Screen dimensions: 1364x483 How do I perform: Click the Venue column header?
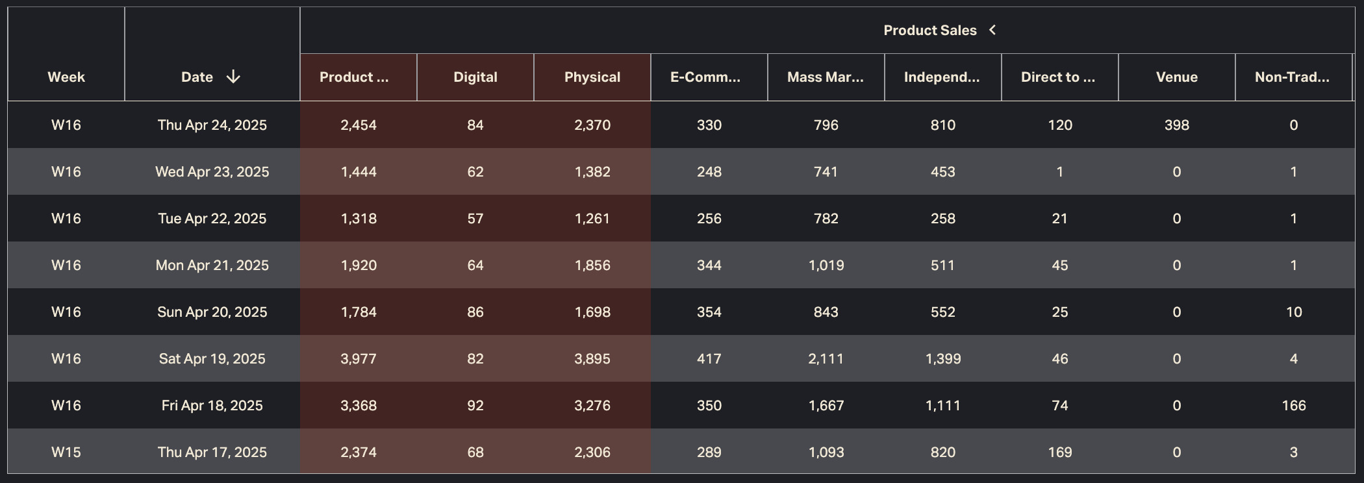pyautogui.click(x=1176, y=77)
